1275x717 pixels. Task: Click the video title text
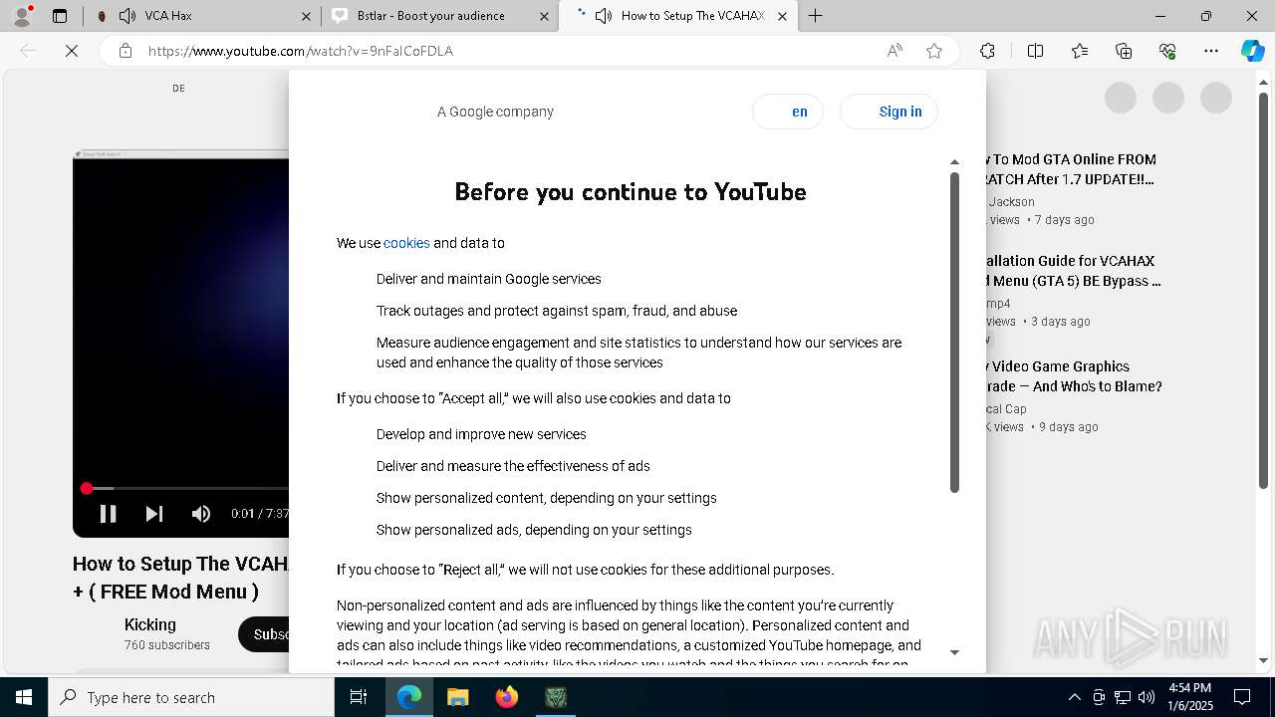(180, 578)
